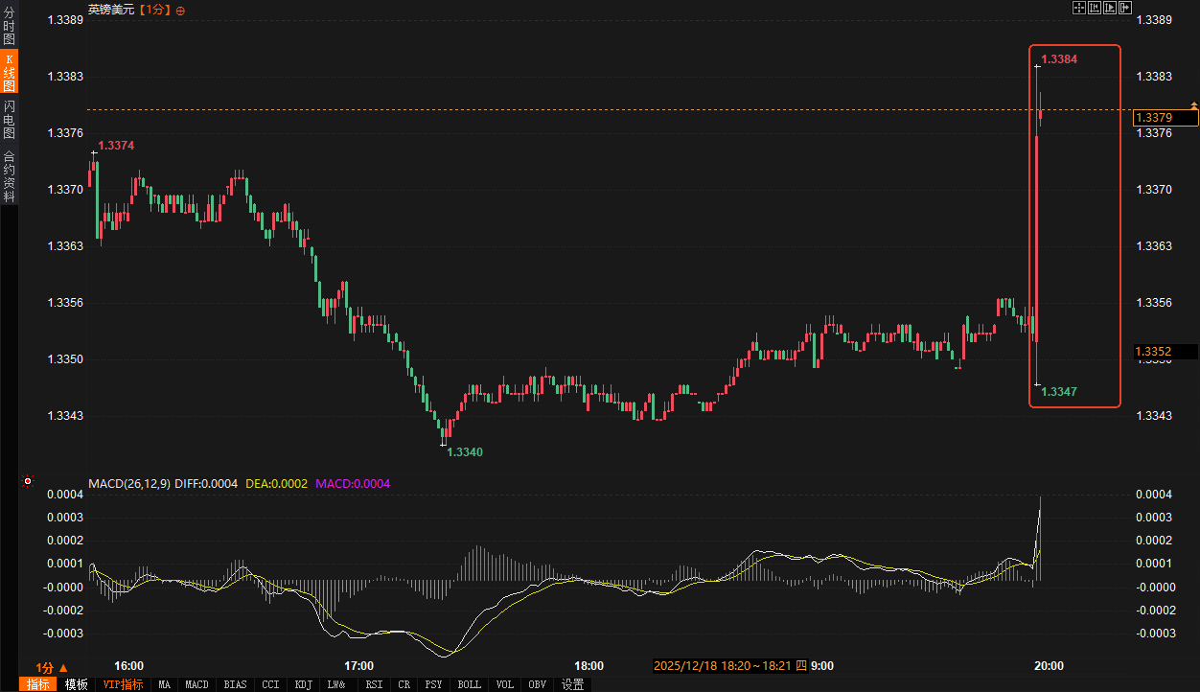Click the 1.3379 current price label
The image size is (1200, 692).
tap(1165, 118)
